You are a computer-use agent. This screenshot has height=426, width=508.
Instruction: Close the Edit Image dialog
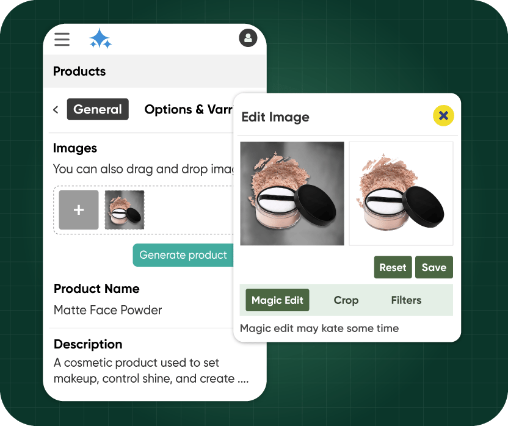click(x=443, y=115)
